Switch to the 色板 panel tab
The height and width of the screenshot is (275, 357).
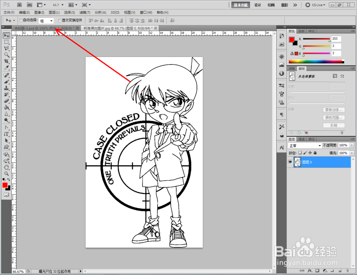[x=301, y=31]
